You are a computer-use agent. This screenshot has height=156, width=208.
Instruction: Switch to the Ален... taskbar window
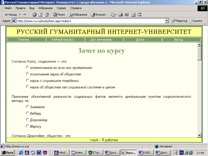(x=78, y=153)
